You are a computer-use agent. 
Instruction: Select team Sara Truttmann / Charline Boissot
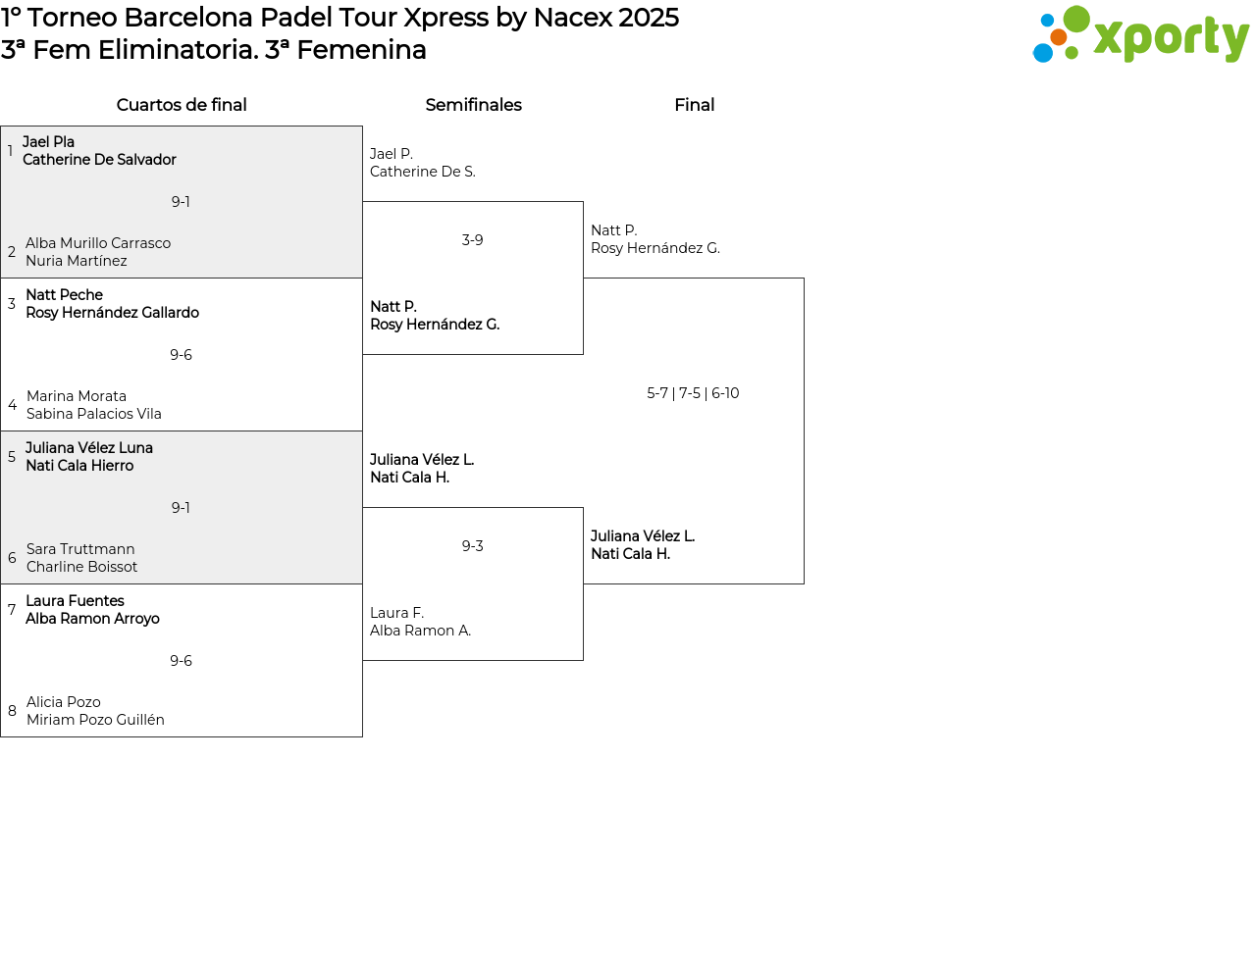pyautogui.click(x=82, y=558)
